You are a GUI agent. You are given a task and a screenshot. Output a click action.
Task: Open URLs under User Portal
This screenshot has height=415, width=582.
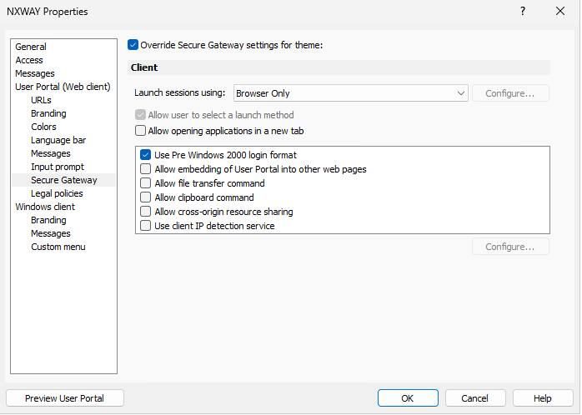click(41, 100)
